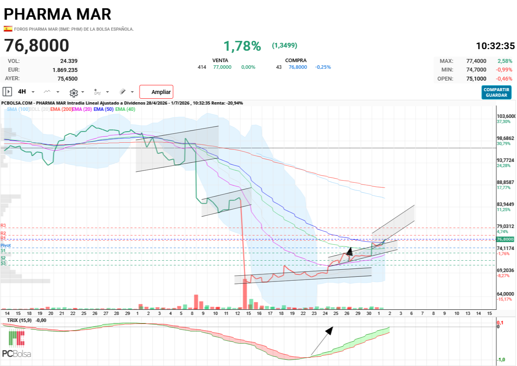The width and height of the screenshot is (517, 366).
Task: Toggle the SMA (100) indicator label
Action: point(18,109)
